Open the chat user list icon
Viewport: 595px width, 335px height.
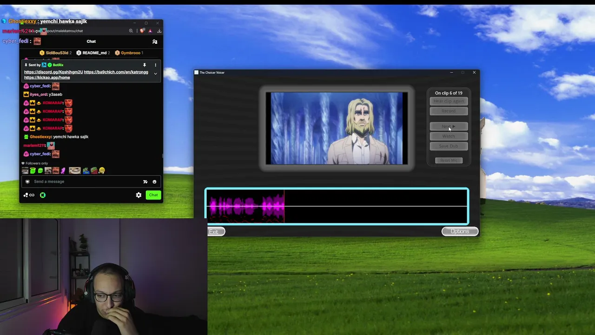[x=155, y=41]
